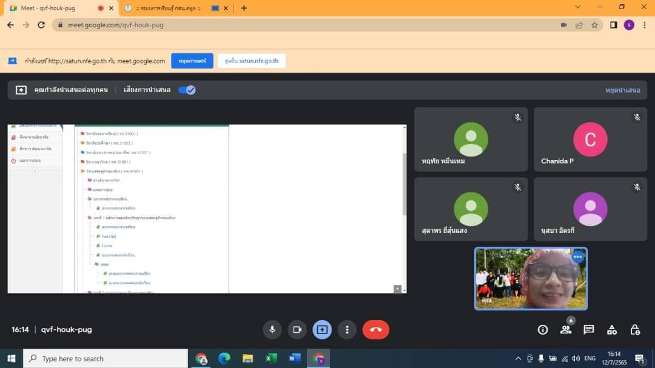Click the three-dot more options button

click(x=347, y=330)
